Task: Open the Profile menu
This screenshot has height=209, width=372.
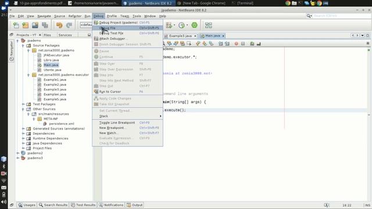Action: [x=112, y=16]
